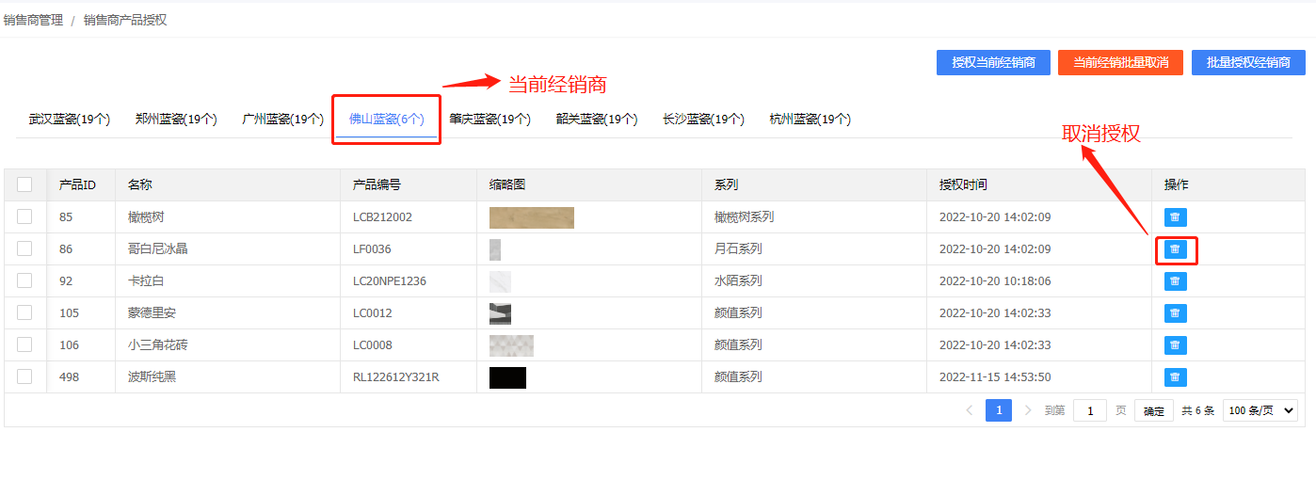
Task: View thumbnail of 蒙德里安 product
Action: [500, 313]
